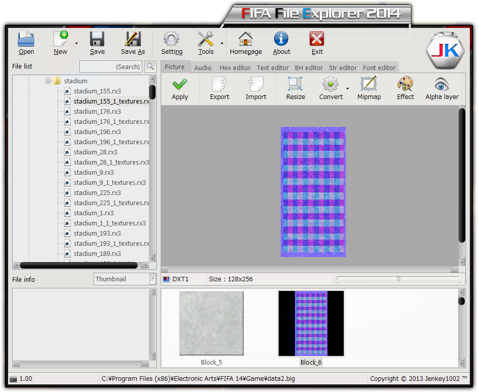Switch to the Hex editor tab
478x392 pixels.
235,68
